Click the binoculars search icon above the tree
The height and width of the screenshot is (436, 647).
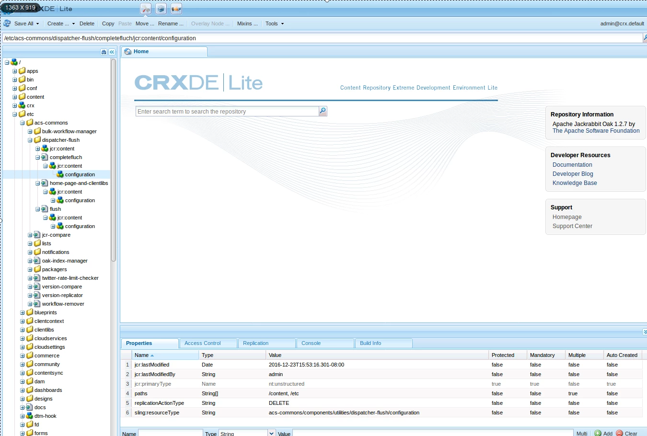(x=104, y=52)
